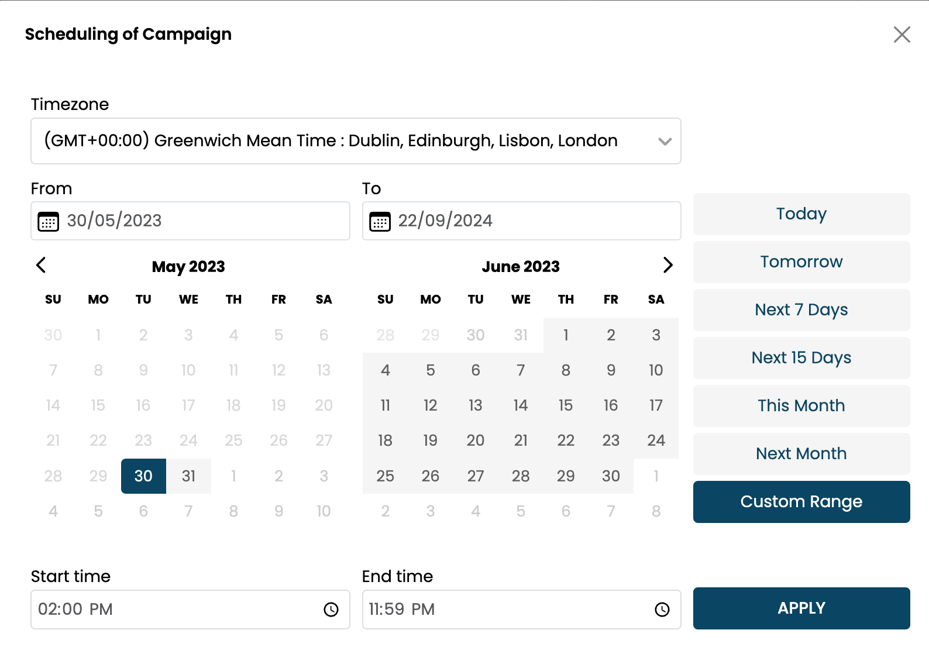Click the From date input field

[199, 221]
